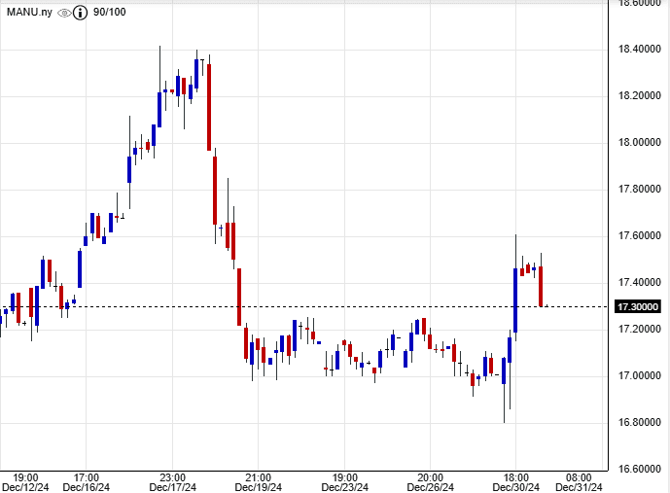Viewport: 670px width, 493px height.
Task: Click the 16.60000 label at the scale bottom
Action: 638,470
